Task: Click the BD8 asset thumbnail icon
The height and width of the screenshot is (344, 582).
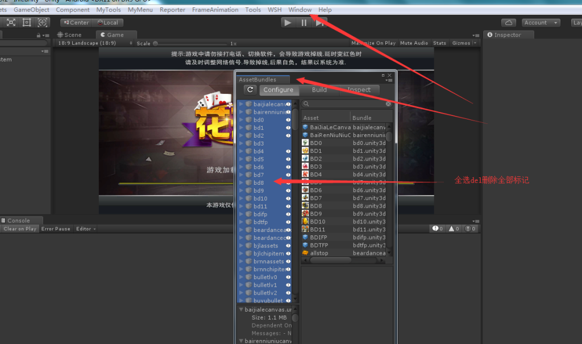Action: pyautogui.click(x=305, y=205)
